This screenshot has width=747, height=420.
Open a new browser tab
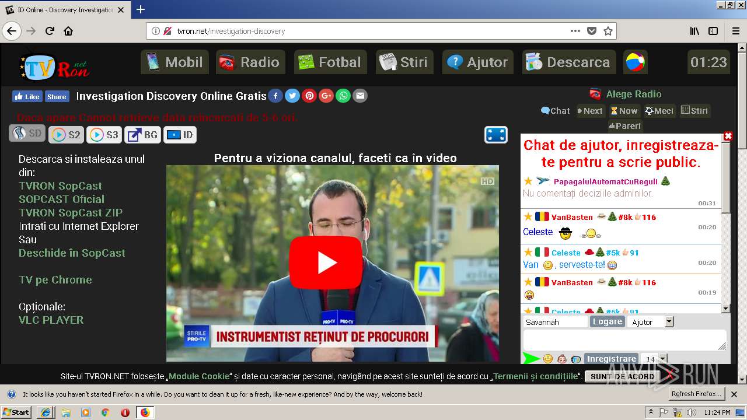click(141, 9)
